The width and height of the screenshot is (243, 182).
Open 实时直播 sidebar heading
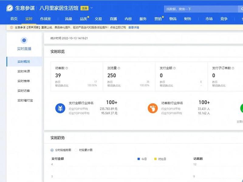pyautogui.click(x=24, y=49)
